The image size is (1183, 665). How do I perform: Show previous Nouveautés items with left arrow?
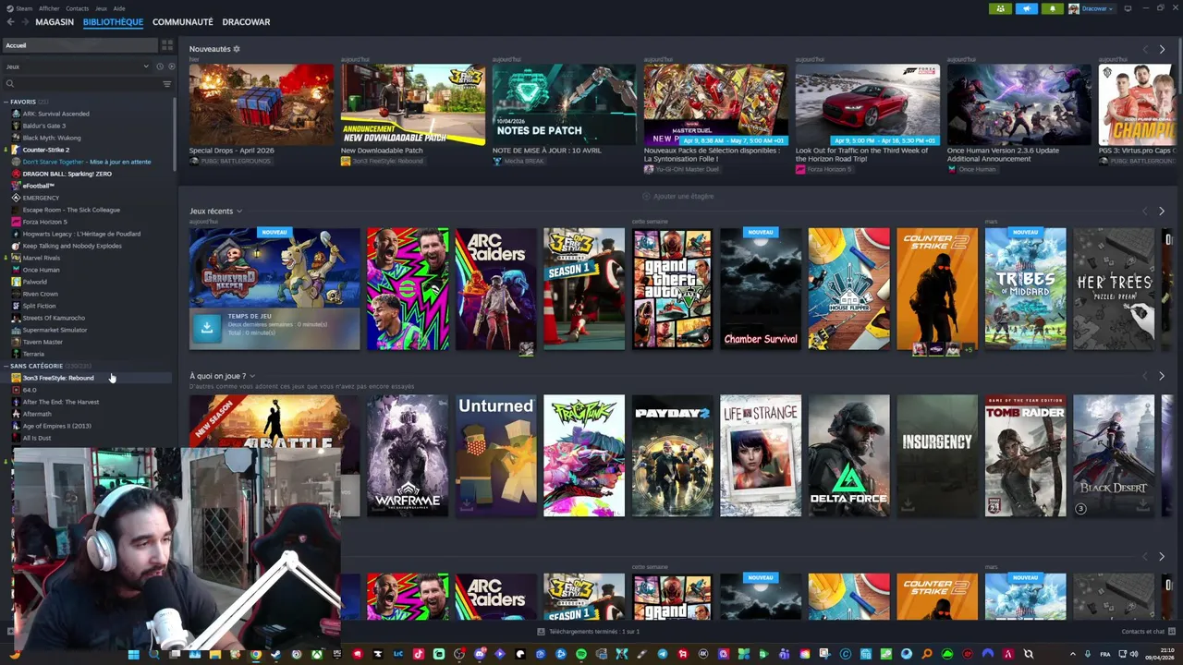pyautogui.click(x=1145, y=49)
